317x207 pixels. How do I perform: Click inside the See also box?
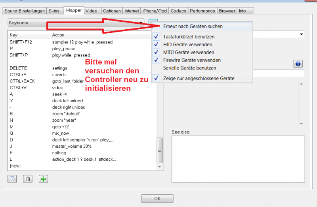(238, 159)
